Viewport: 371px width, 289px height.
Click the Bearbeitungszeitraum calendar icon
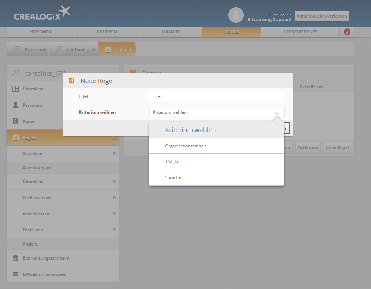pyautogui.click(x=15, y=258)
